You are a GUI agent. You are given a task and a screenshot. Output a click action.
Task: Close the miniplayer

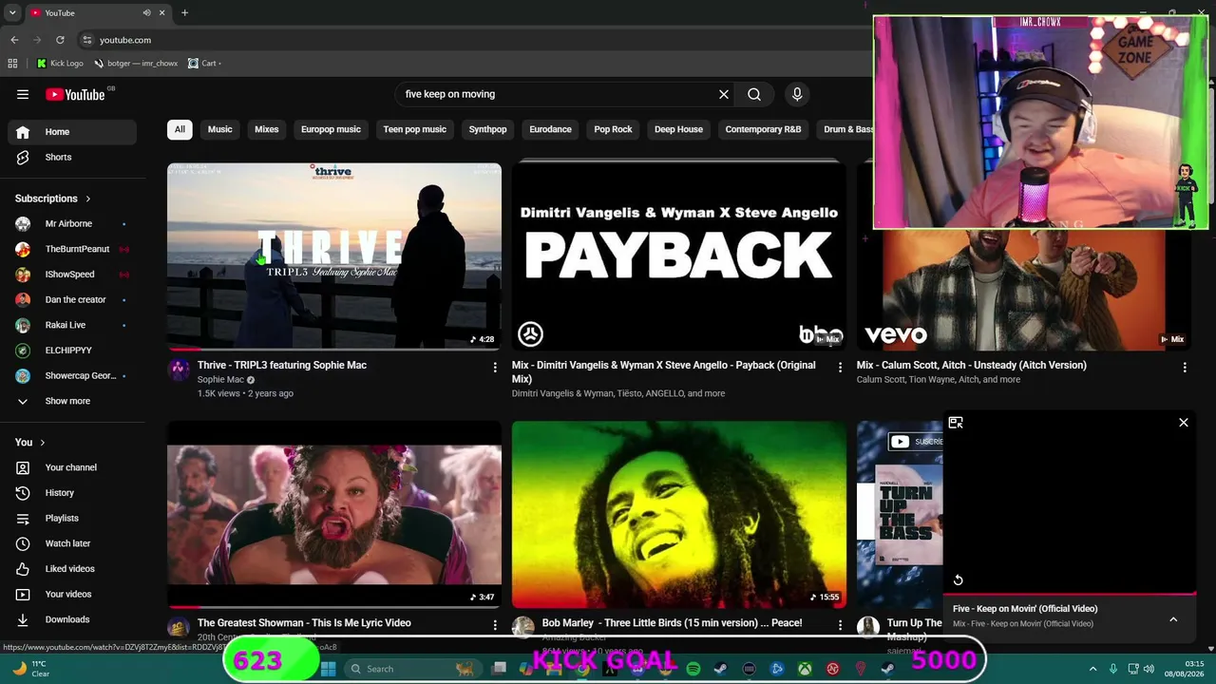coord(1184,423)
